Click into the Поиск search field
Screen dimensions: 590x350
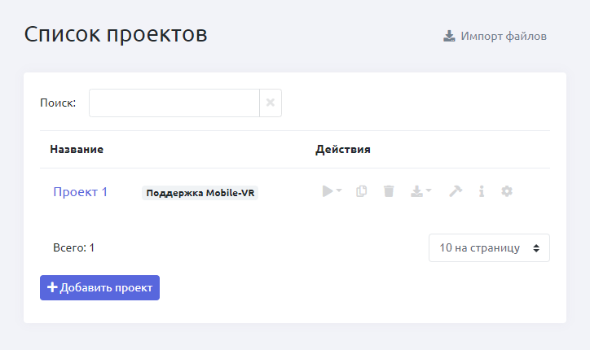(x=174, y=103)
